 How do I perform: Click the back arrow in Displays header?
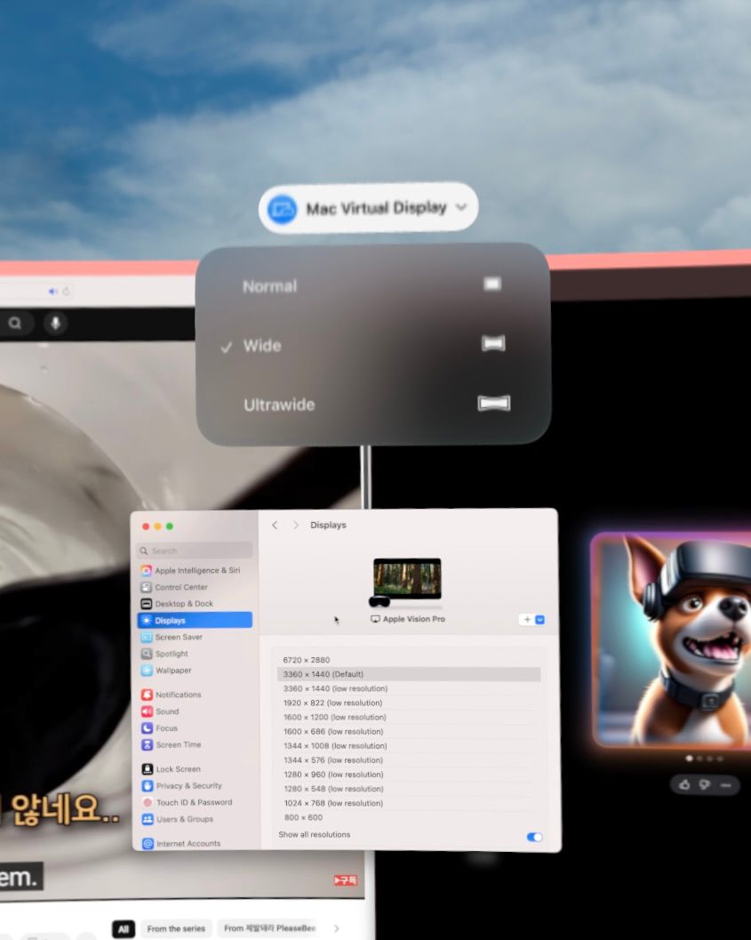(x=275, y=526)
